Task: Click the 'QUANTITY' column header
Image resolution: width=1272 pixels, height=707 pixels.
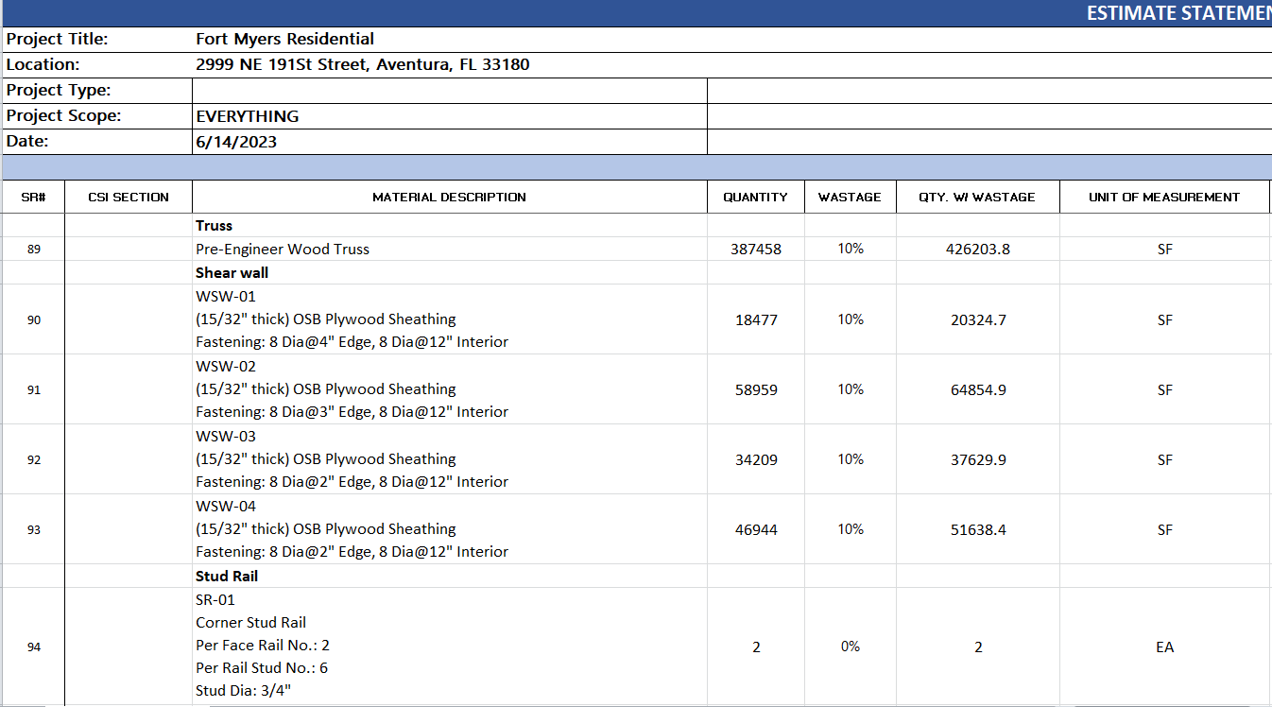Action: pos(756,197)
